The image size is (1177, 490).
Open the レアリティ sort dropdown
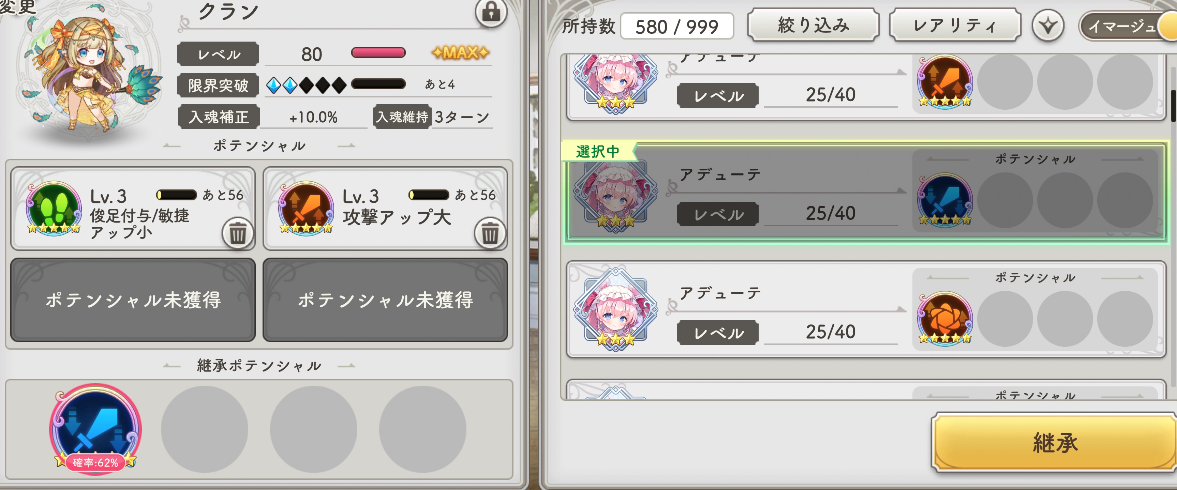coord(955,25)
